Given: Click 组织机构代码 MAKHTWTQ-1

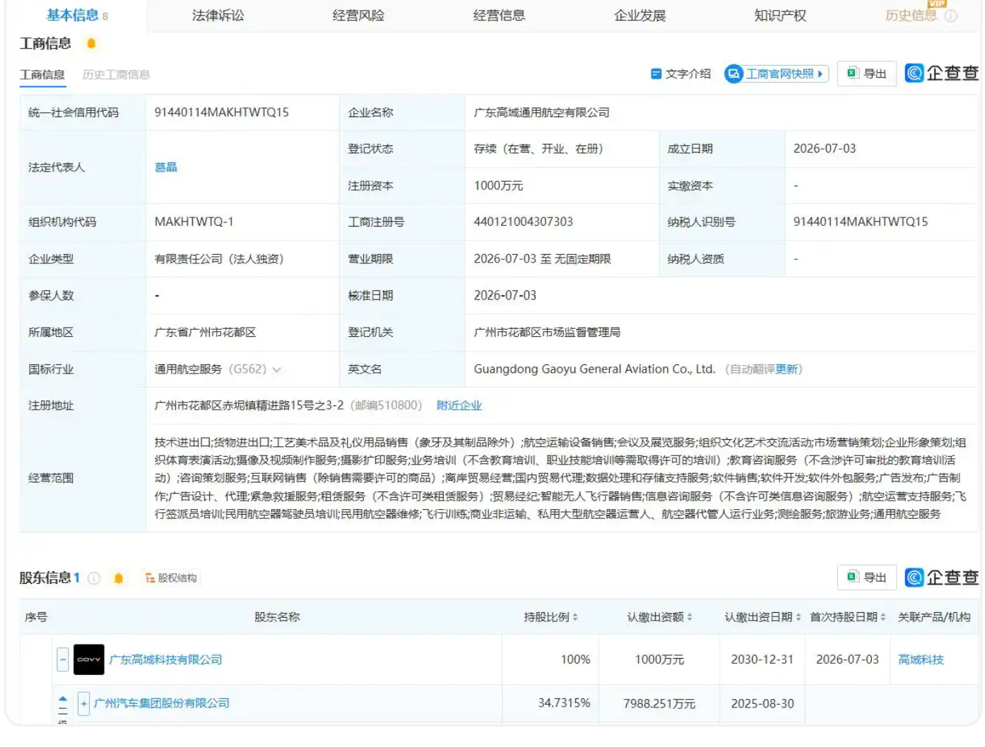Looking at the screenshot, I should (194, 222).
